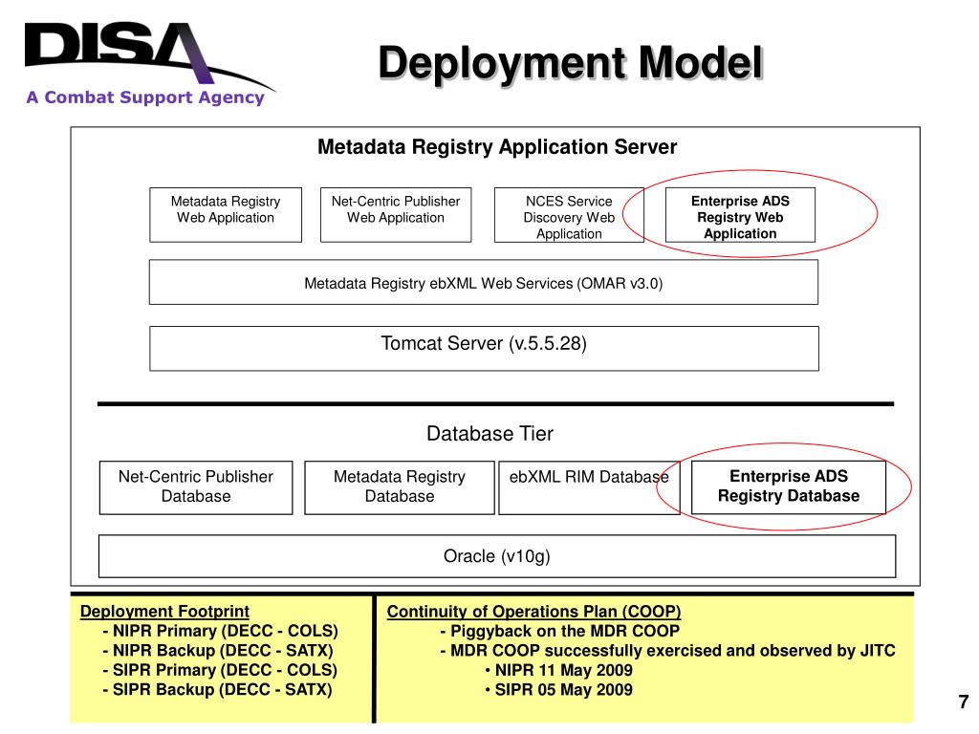Click the Metadata Registry Web Application box

pos(226,215)
